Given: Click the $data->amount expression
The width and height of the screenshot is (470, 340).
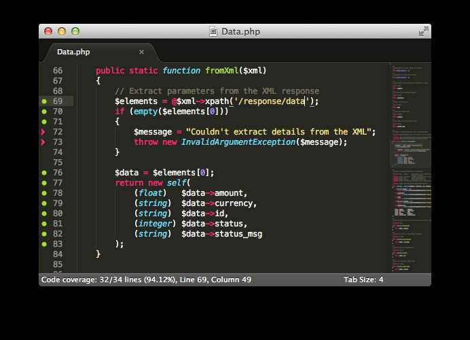Looking at the screenshot, I should point(214,193).
